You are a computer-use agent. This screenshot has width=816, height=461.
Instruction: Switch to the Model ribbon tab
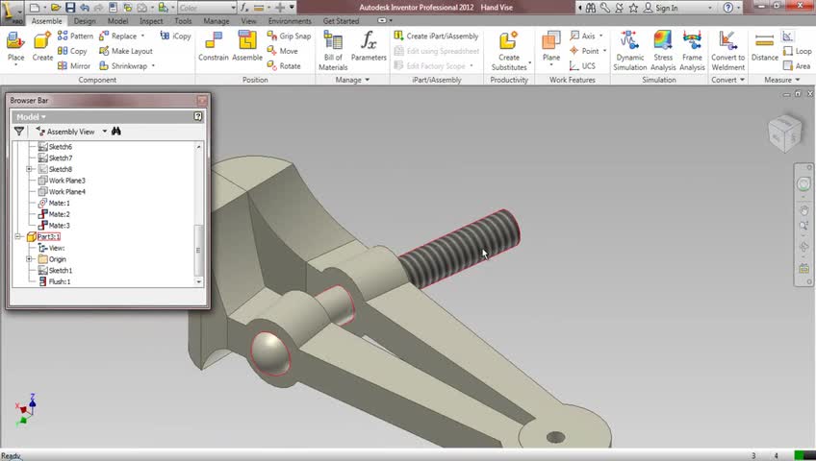click(117, 21)
